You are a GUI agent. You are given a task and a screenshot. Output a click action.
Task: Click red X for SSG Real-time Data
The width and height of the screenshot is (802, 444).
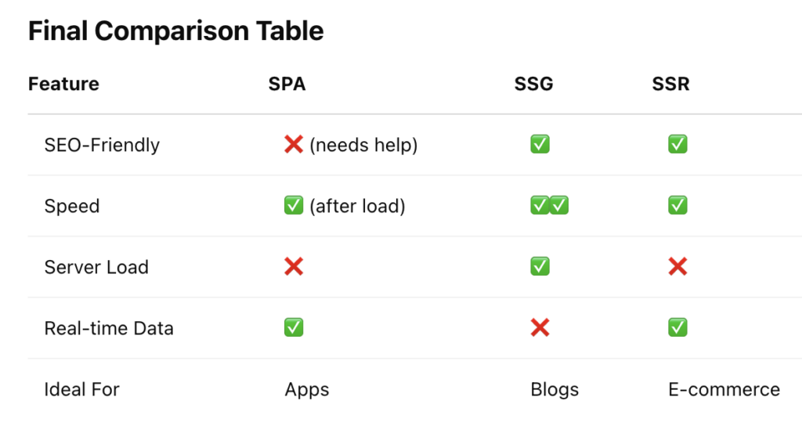point(540,328)
